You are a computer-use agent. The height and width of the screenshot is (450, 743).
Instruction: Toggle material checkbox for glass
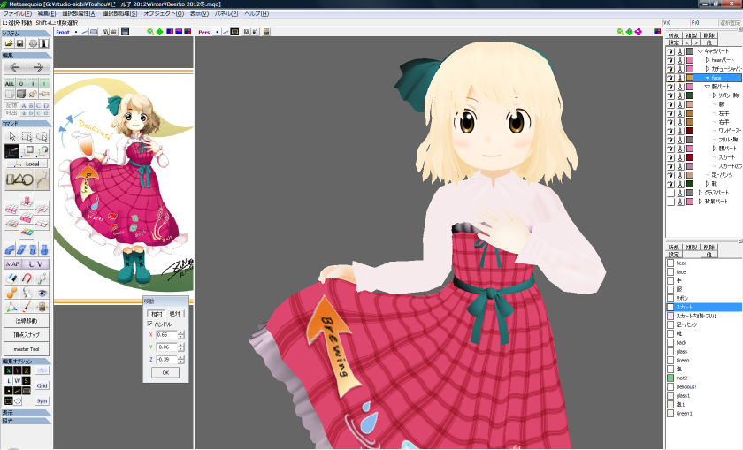pyautogui.click(x=670, y=352)
